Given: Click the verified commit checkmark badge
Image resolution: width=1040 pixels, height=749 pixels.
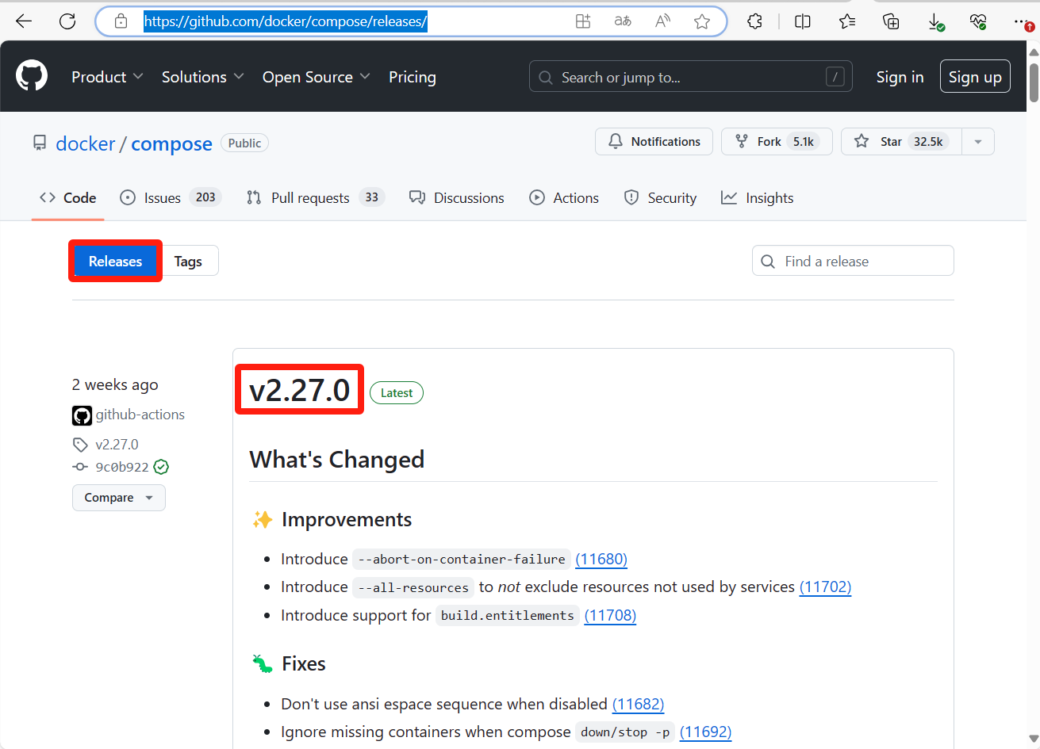Looking at the screenshot, I should click(x=161, y=467).
